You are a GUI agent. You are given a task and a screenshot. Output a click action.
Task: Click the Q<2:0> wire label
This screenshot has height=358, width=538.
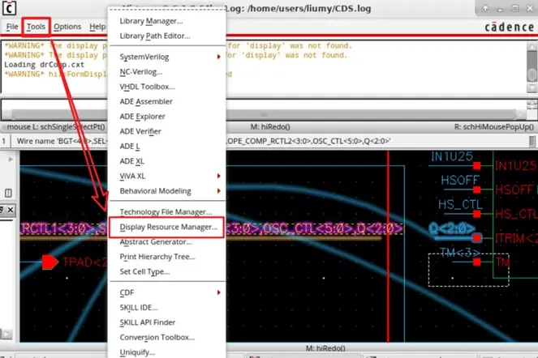click(452, 228)
